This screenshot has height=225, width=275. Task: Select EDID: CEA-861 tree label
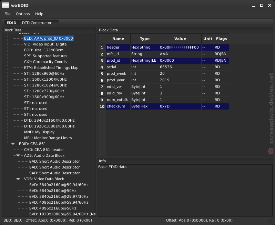point(32,144)
